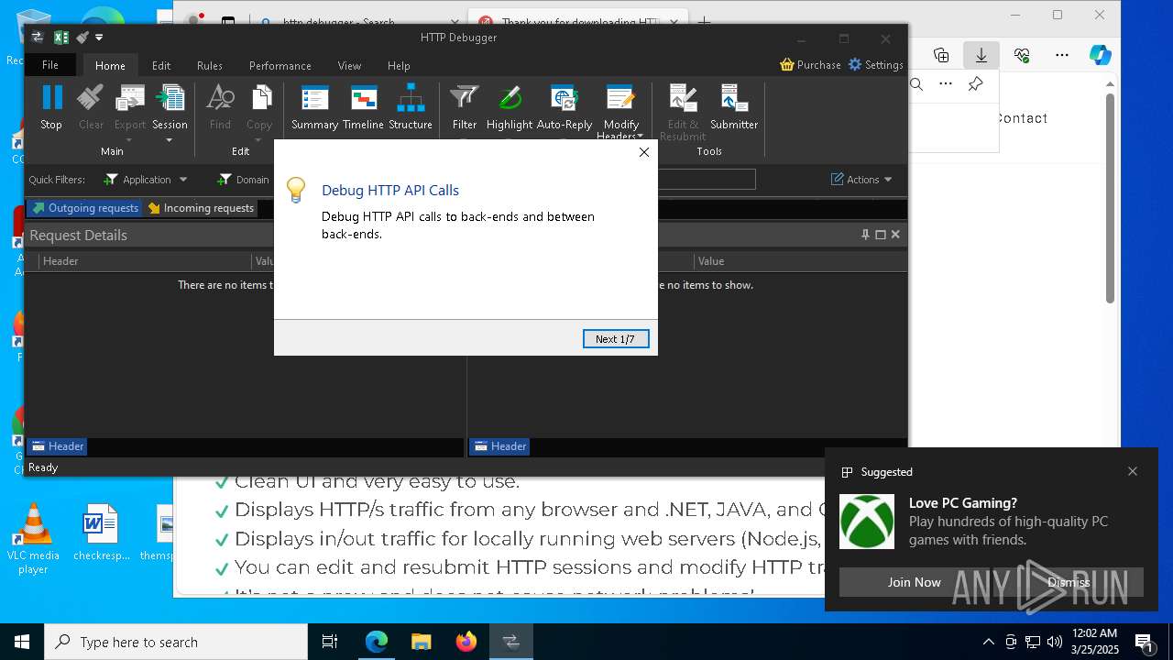1173x660 pixels.
Task: Click the Export toolbar icon
Action: (130, 98)
